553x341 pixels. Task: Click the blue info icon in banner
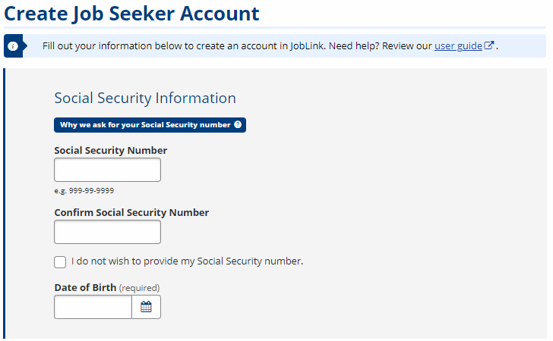13,46
